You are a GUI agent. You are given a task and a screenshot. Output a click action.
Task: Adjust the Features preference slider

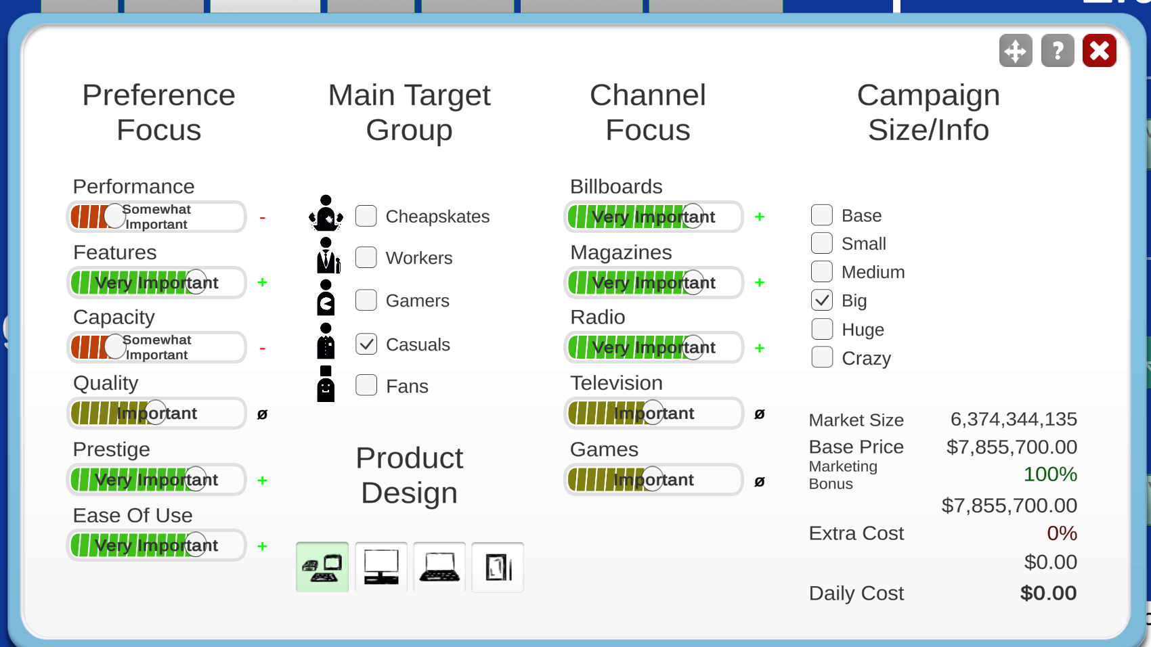point(156,282)
